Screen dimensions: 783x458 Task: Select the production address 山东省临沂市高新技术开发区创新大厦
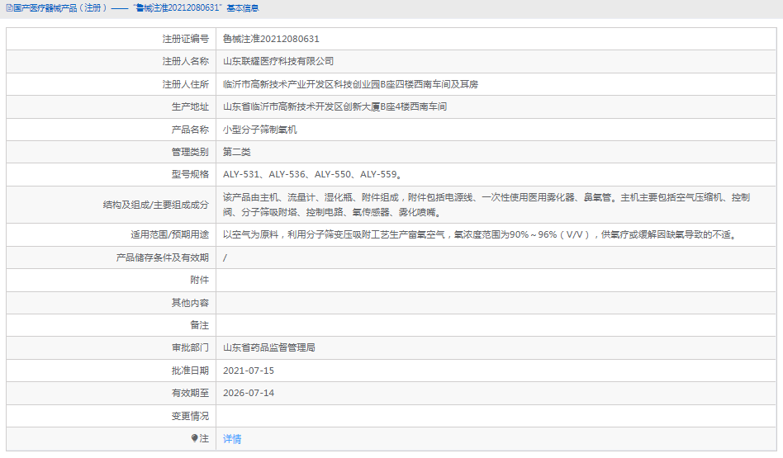(x=335, y=106)
